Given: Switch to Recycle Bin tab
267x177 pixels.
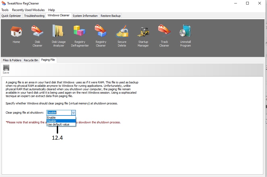Looking at the screenshot, I should [x=31, y=60].
